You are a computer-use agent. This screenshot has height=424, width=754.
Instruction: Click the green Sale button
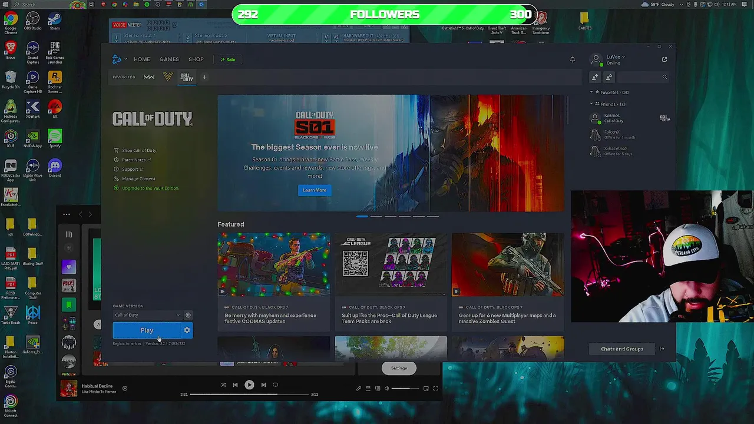(x=228, y=59)
